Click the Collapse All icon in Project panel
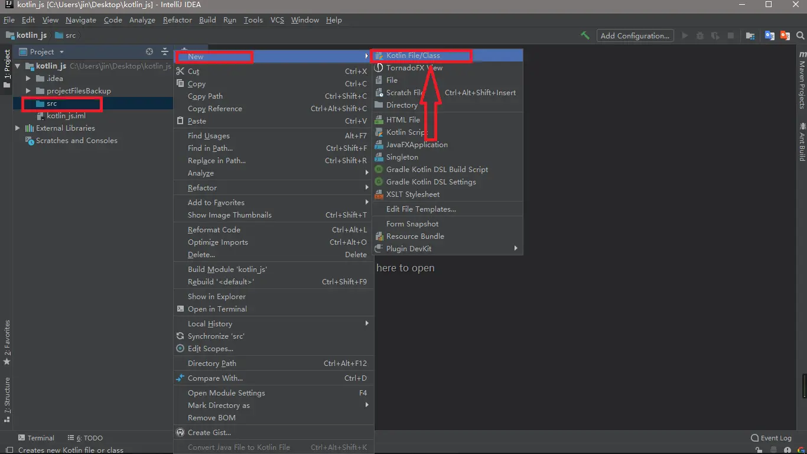The height and width of the screenshot is (454, 807). [165, 52]
